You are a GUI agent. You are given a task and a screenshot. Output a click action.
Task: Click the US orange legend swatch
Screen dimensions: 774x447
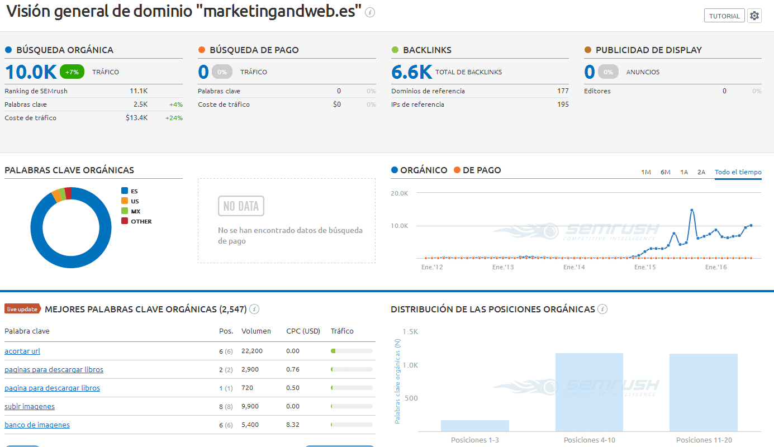(125, 201)
